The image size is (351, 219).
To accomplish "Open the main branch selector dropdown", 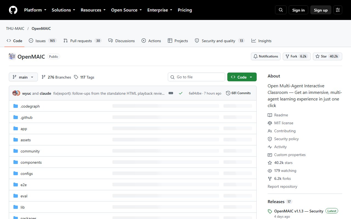I will tap(23, 77).
